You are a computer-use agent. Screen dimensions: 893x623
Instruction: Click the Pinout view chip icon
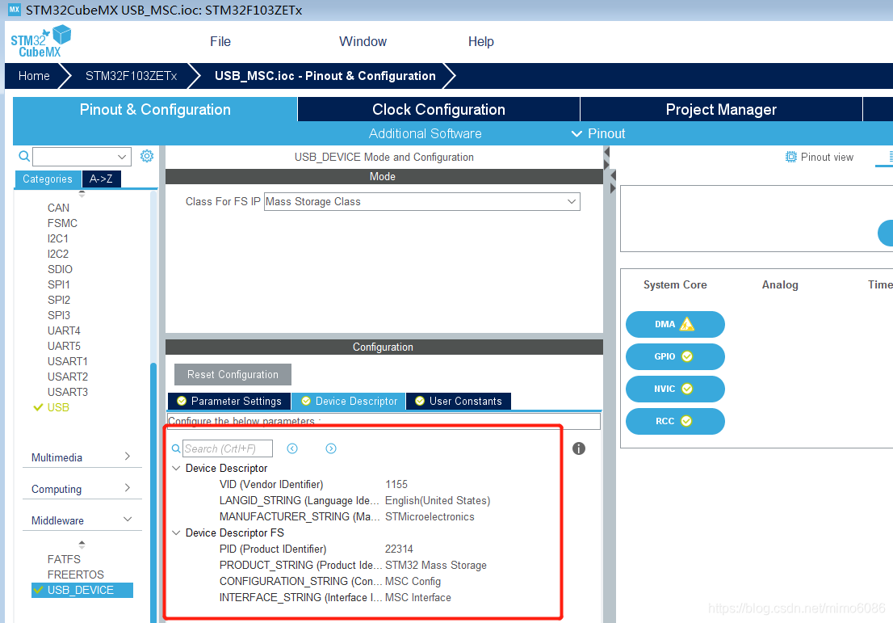791,158
